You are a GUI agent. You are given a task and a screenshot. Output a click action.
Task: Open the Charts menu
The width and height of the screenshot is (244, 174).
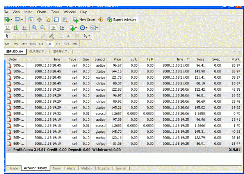(x=42, y=12)
